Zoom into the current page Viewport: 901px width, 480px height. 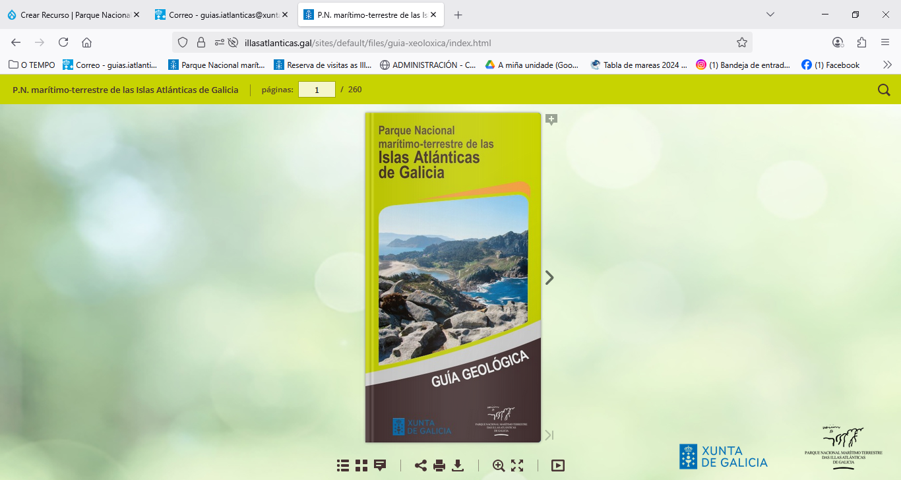click(x=498, y=465)
